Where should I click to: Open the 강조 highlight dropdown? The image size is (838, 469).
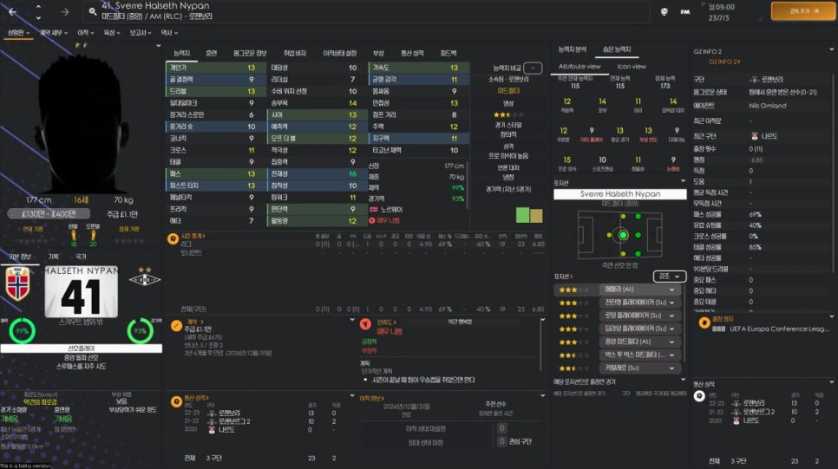point(671,276)
